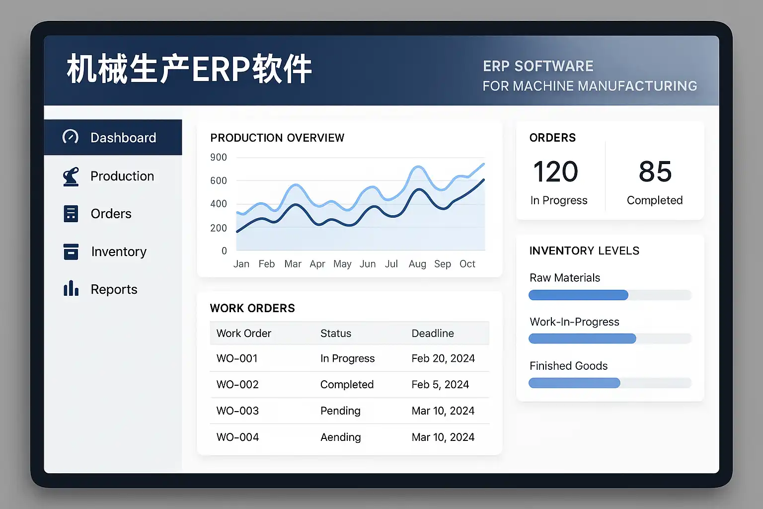Click the Finished Goods label
The width and height of the screenshot is (763, 509).
coord(568,366)
